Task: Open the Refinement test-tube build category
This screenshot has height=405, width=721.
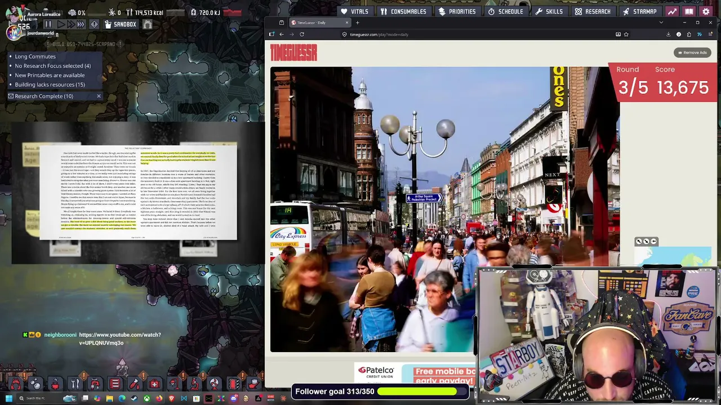Action: (134, 384)
